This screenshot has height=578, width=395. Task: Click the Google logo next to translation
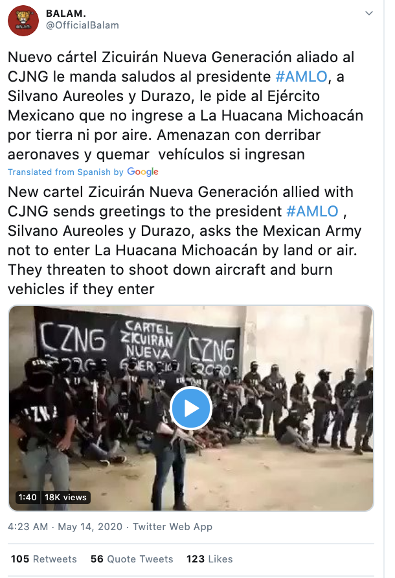[142, 172]
